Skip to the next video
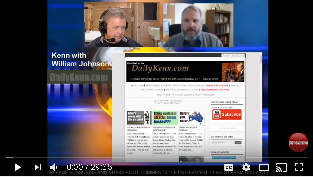 coord(38,167)
